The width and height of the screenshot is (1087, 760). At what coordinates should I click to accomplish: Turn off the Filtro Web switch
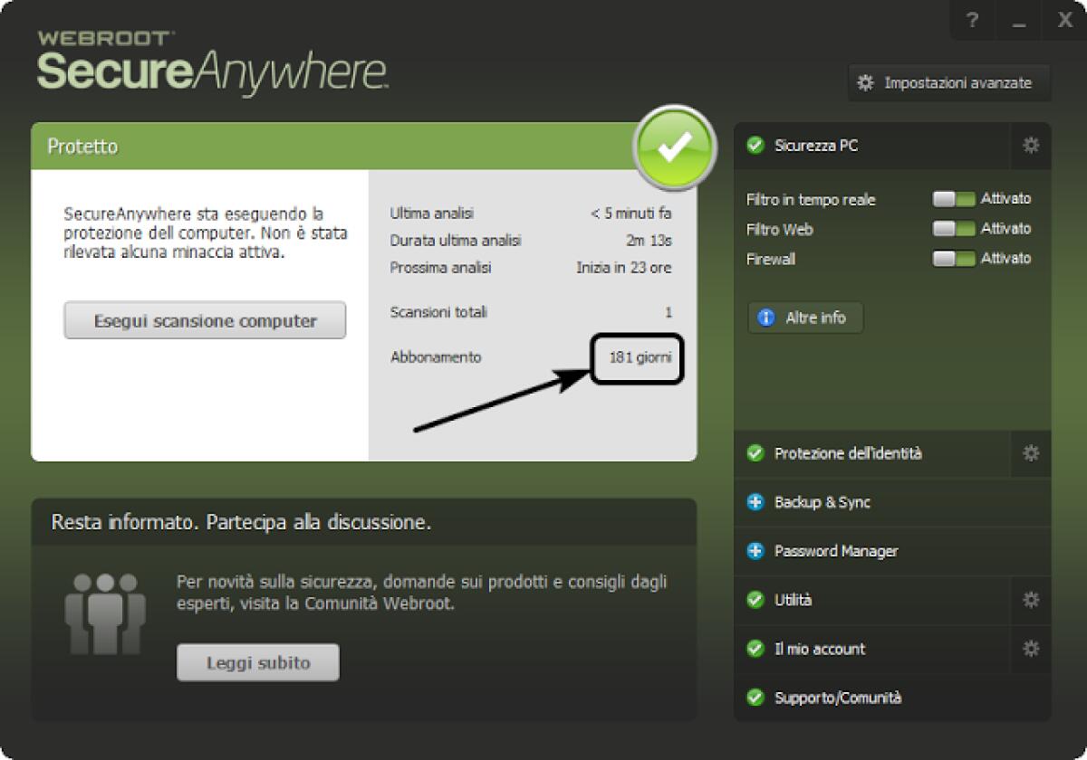(954, 229)
